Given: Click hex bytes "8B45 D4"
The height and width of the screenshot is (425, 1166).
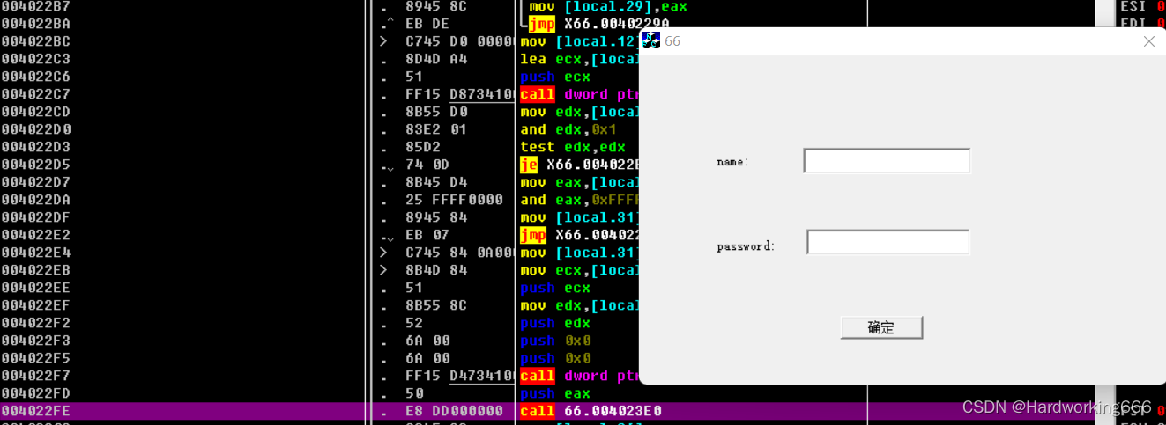Looking at the screenshot, I should (x=436, y=182).
